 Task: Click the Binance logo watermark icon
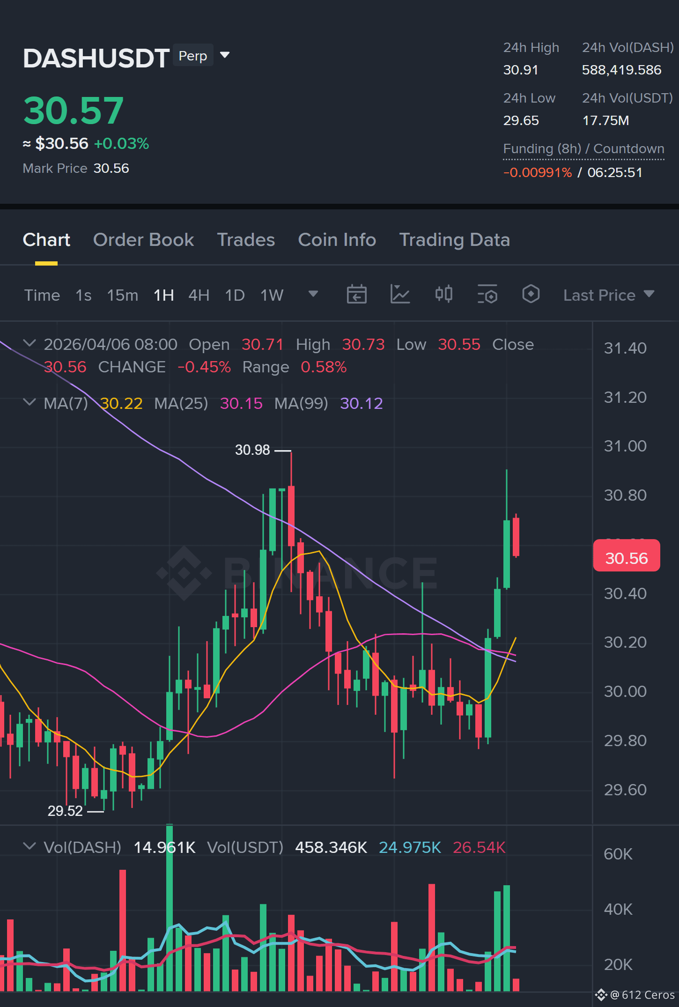coord(184,573)
